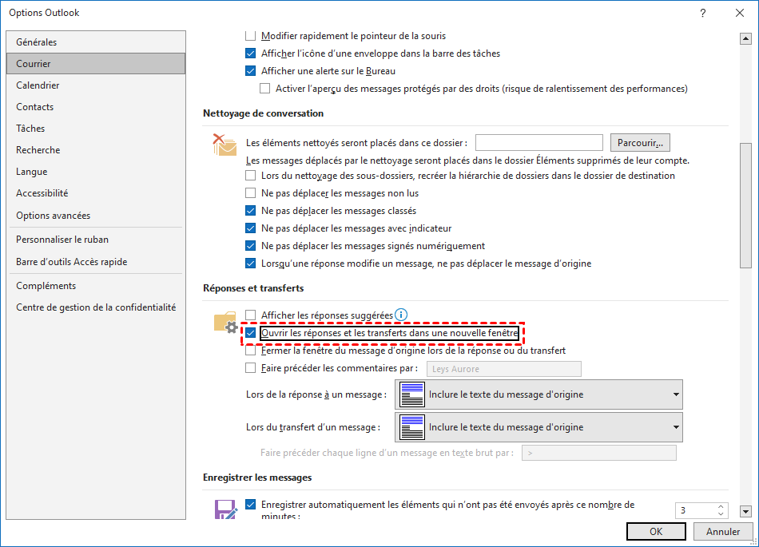Click the reply message layout preview icon
Image resolution: width=759 pixels, height=547 pixels.
click(412, 394)
